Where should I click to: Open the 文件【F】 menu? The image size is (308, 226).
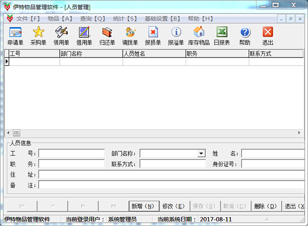(28, 19)
